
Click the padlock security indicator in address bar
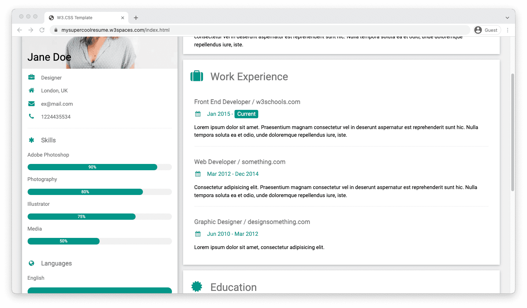[x=56, y=30]
